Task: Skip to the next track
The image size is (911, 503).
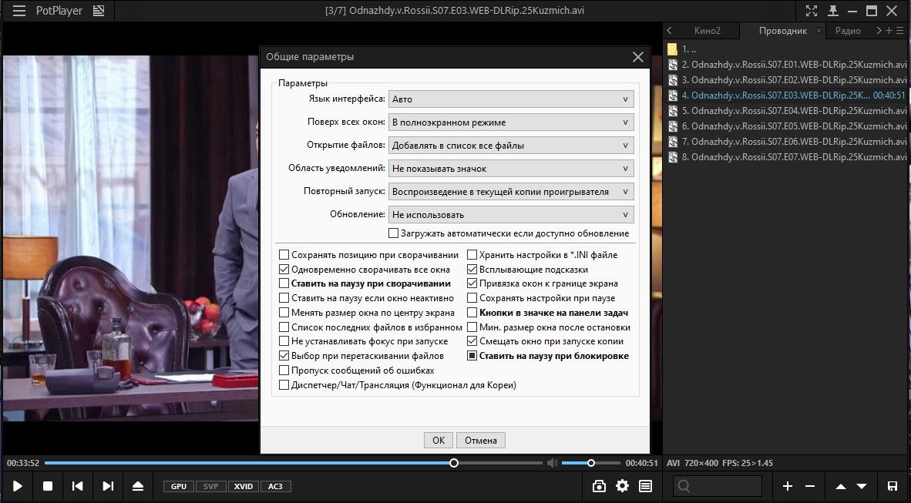Action: coord(108,486)
